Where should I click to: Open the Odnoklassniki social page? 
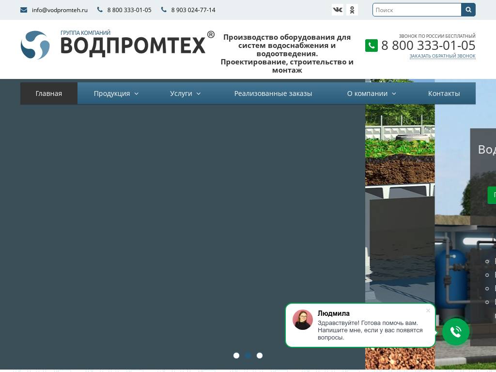tap(352, 9)
